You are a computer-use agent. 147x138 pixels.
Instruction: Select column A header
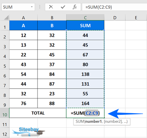pos(24,18)
